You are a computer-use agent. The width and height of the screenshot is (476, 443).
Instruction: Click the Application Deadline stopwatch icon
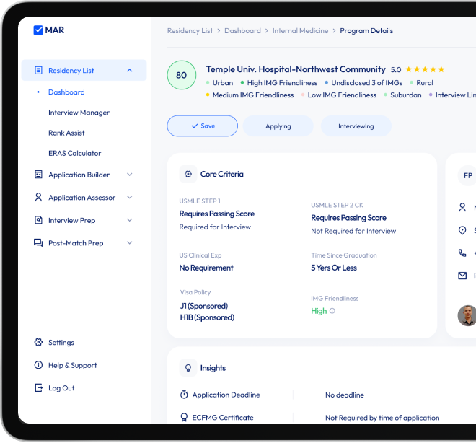click(184, 395)
